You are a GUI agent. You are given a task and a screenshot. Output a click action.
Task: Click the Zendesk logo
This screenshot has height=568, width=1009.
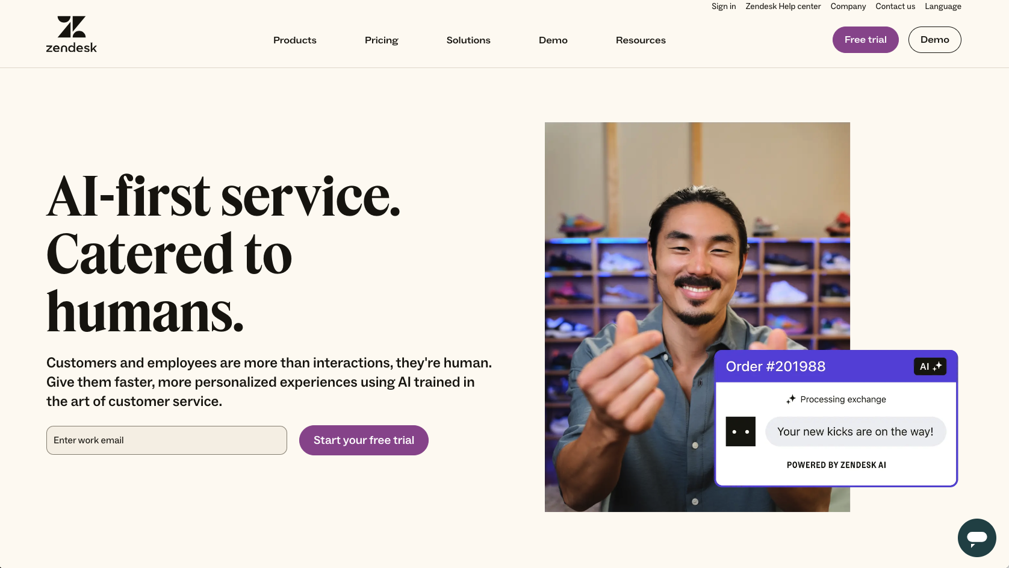point(72,34)
